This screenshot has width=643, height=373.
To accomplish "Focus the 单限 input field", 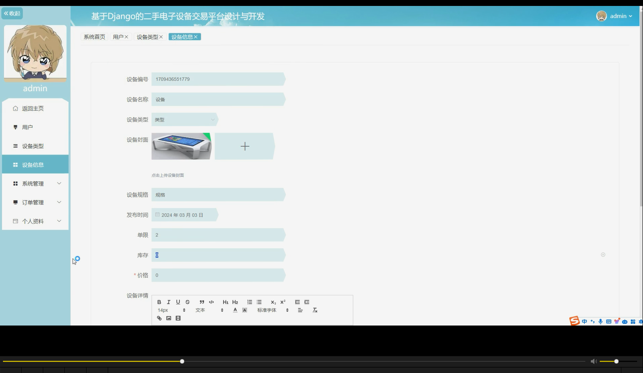I will [218, 235].
